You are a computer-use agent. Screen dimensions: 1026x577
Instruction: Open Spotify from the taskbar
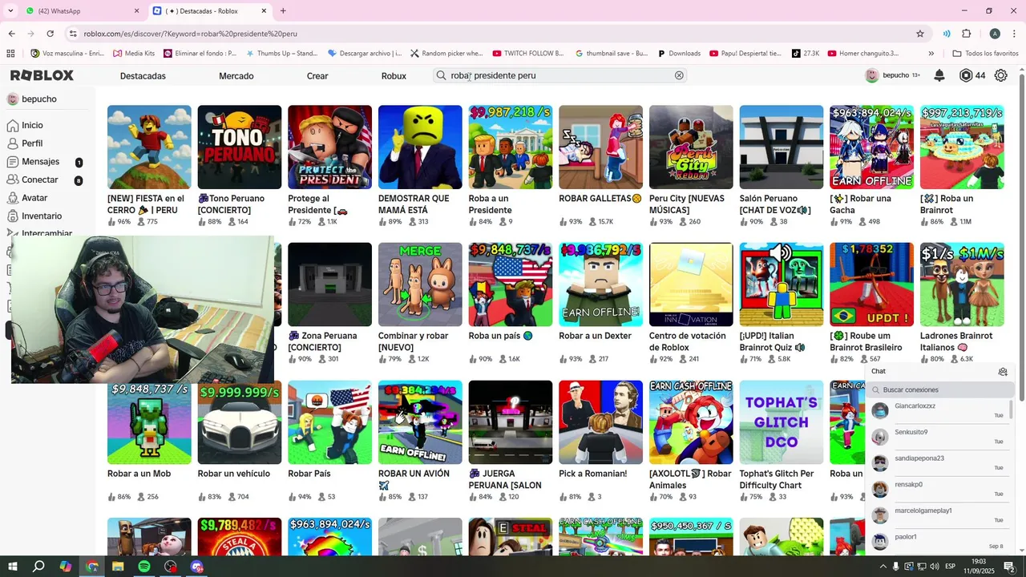[x=144, y=567]
